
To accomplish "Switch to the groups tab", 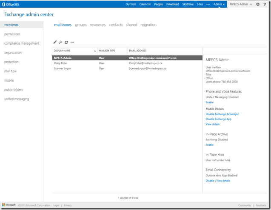I will 81,25.
